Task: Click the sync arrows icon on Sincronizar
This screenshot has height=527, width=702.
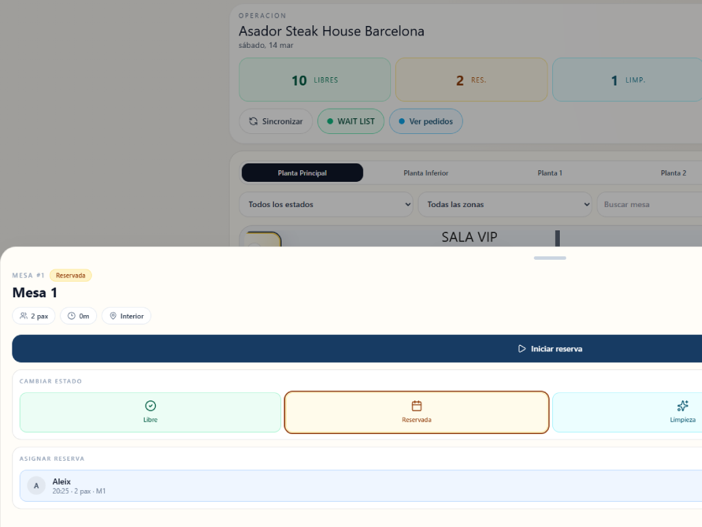Action: tap(253, 122)
